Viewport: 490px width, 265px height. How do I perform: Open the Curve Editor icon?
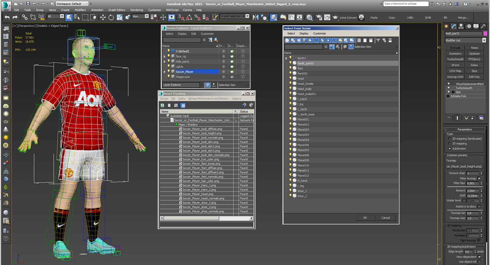pos(291,17)
